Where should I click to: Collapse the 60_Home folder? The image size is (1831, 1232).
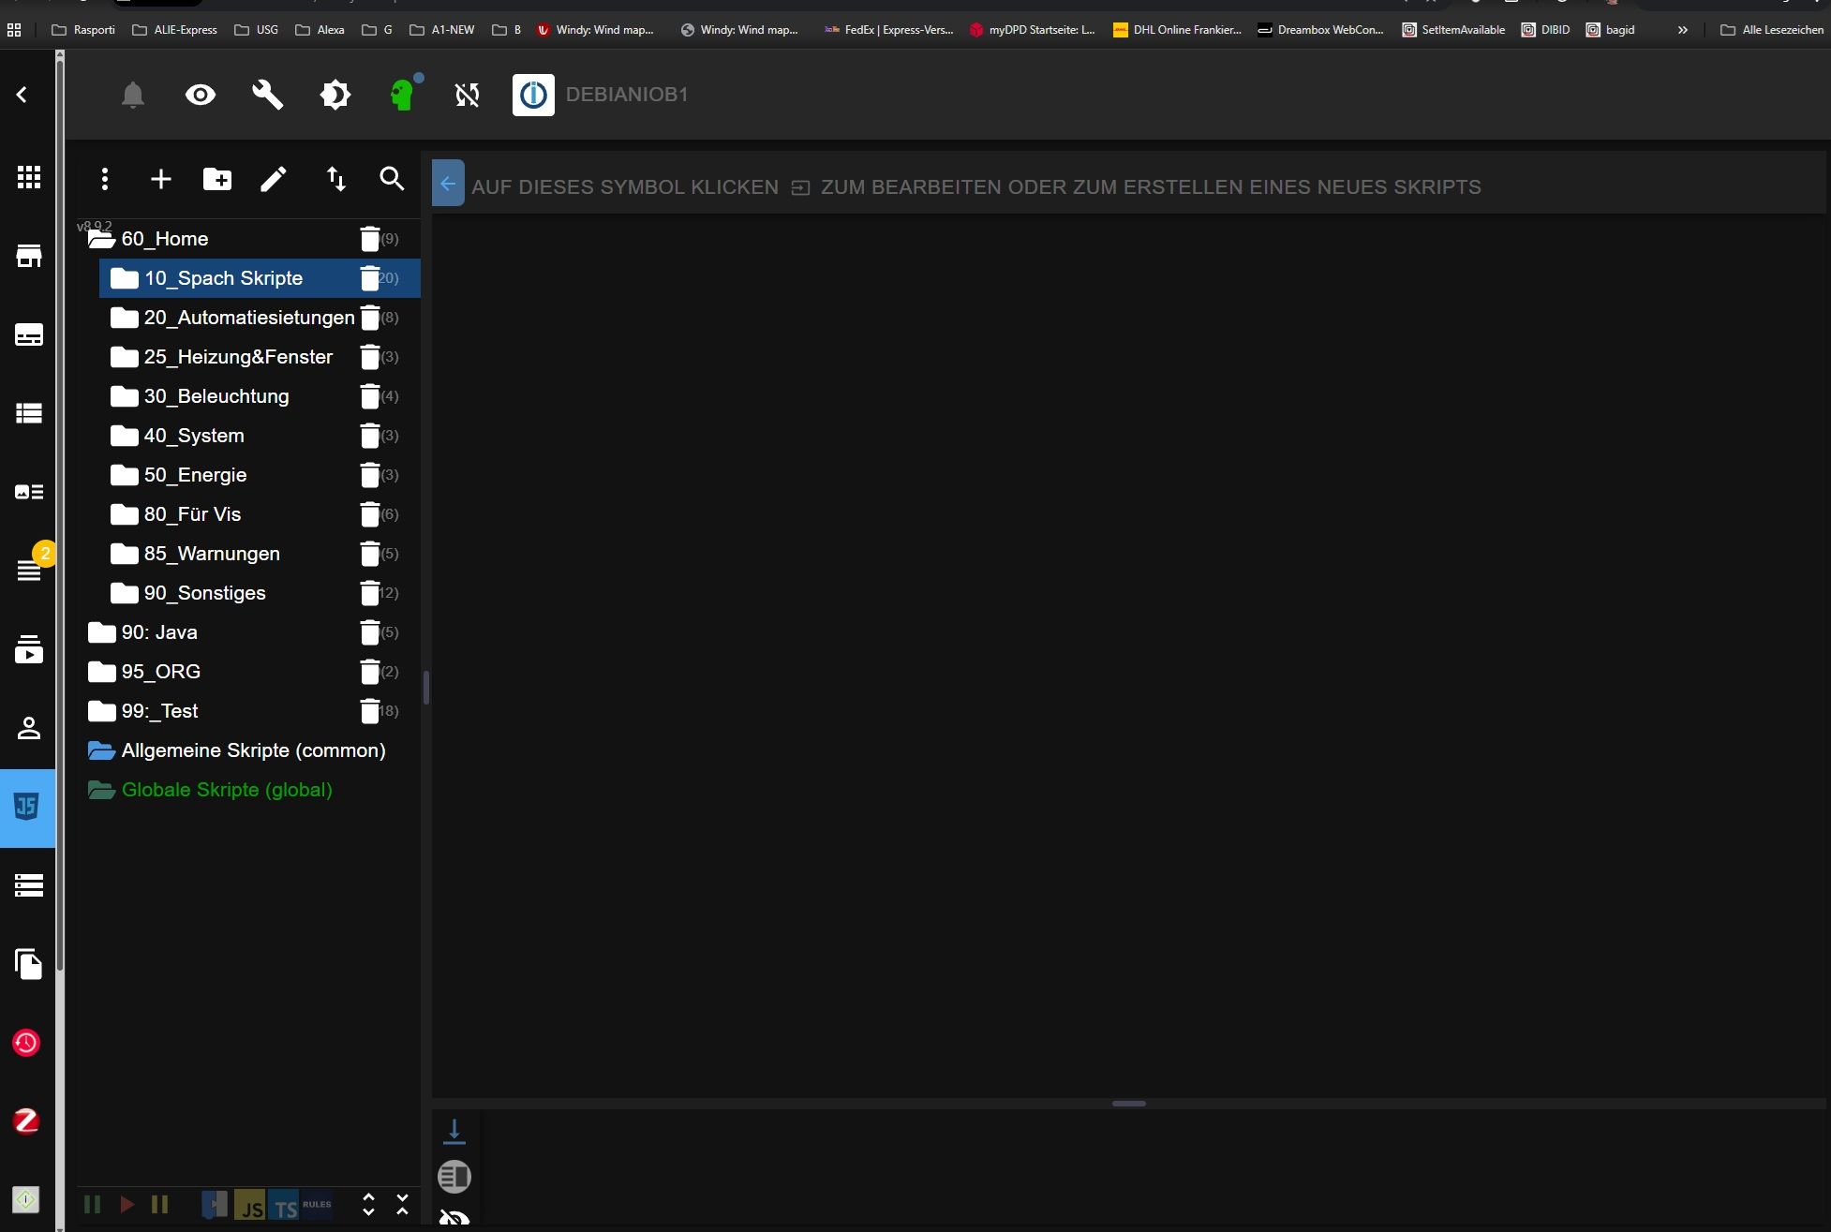pos(101,239)
